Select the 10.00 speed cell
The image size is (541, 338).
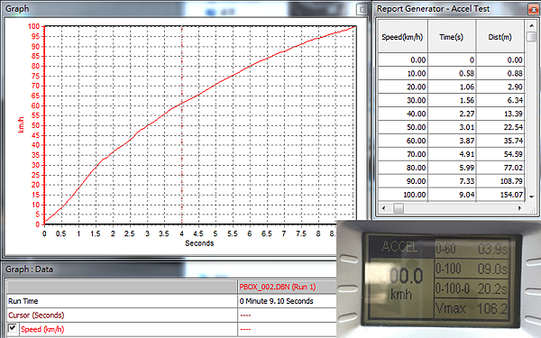(x=403, y=74)
